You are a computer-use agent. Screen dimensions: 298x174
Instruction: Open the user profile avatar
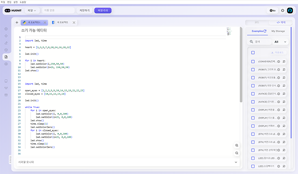290,11
